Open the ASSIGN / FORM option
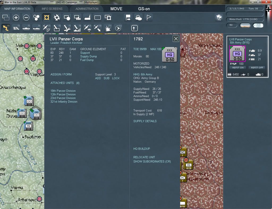Screen dimensions: 272x209 tap(61, 74)
